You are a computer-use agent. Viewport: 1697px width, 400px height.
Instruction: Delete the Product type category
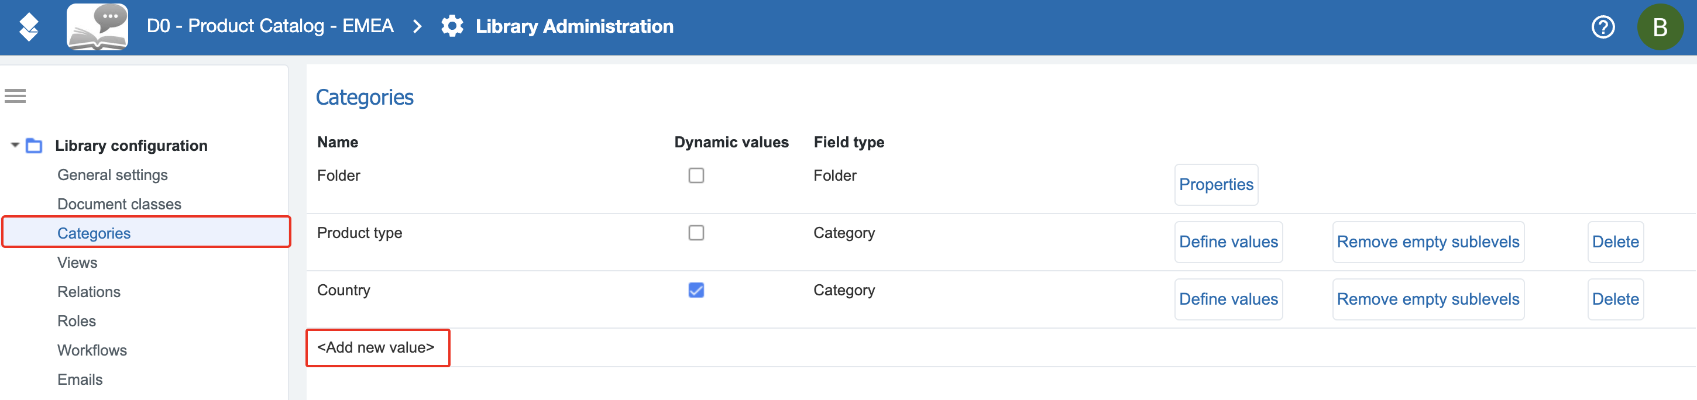(x=1615, y=242)
